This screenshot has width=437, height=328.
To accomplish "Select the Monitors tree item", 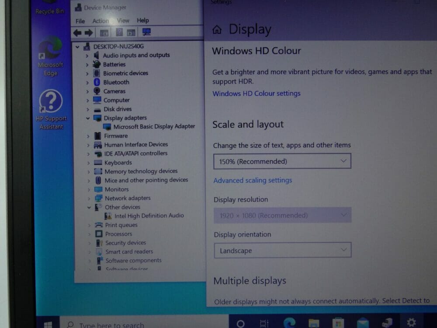I will pos(117,189).
